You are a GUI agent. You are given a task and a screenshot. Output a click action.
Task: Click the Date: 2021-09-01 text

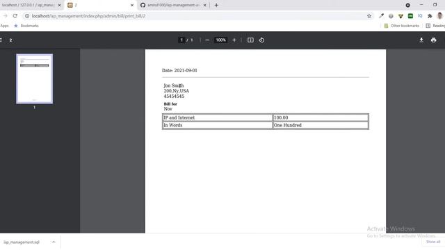(x=179, y=70)
